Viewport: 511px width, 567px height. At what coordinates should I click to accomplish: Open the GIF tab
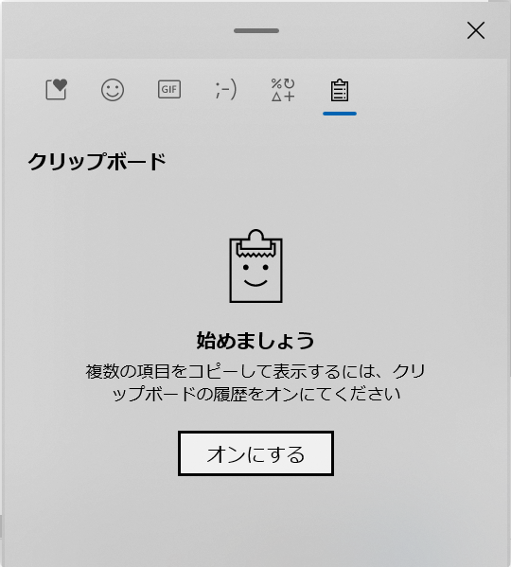[169, 89]
